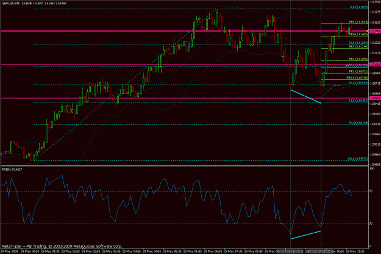Select the Fibonacci 61.8 level label
This screenshot has width=381, height=254.
pos(358,101)
